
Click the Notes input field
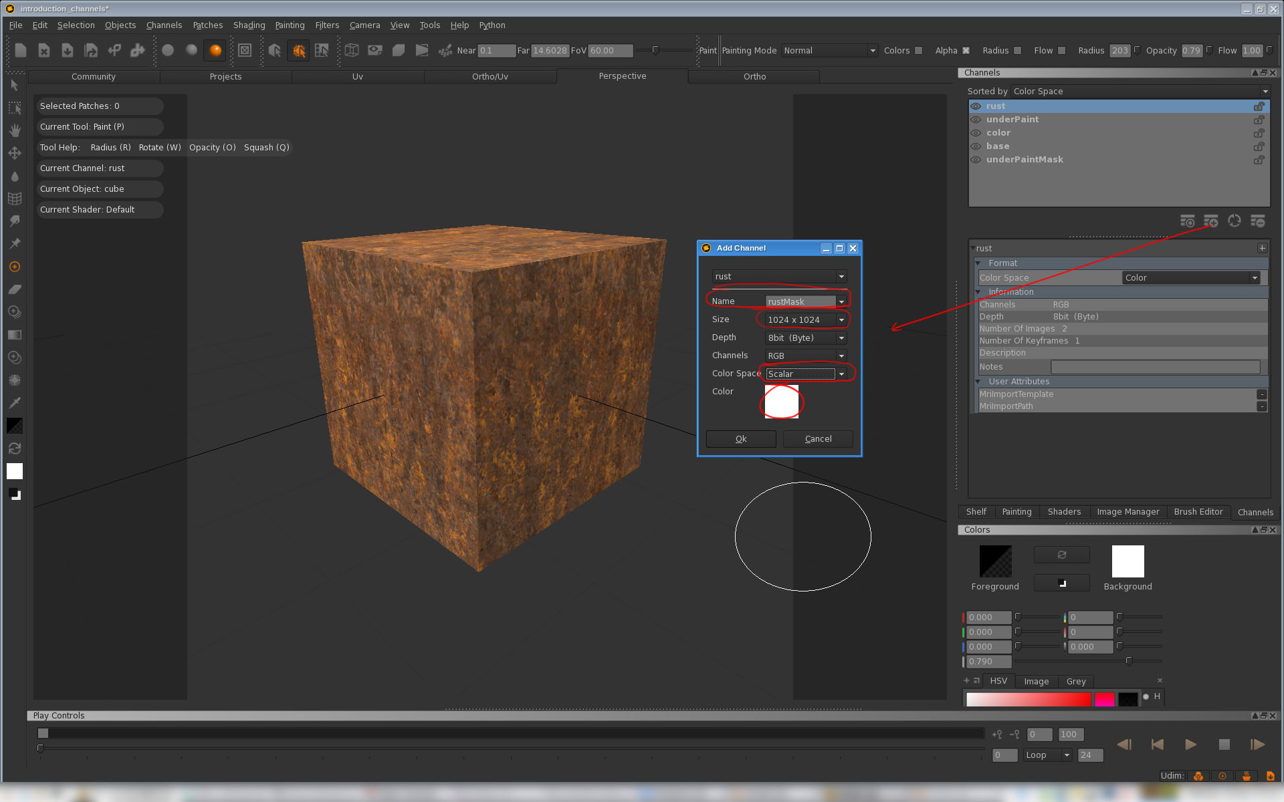[x=1155, y=367]
